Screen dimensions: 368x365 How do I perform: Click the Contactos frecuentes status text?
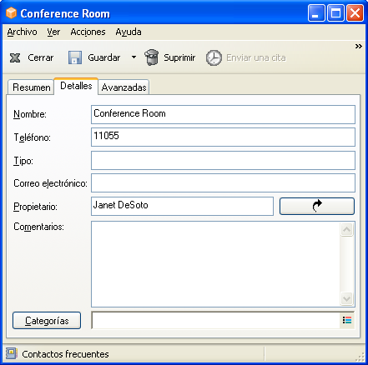[x=65, y=354]
